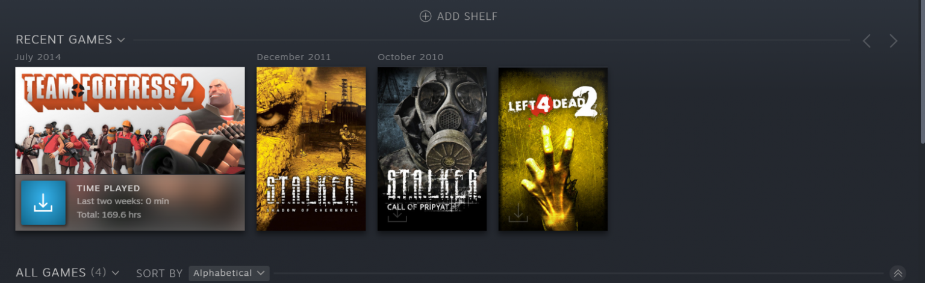
Task: Open S.T.A.L.K.E.R. Call of Pripyat cover
Action: [432, 149]
